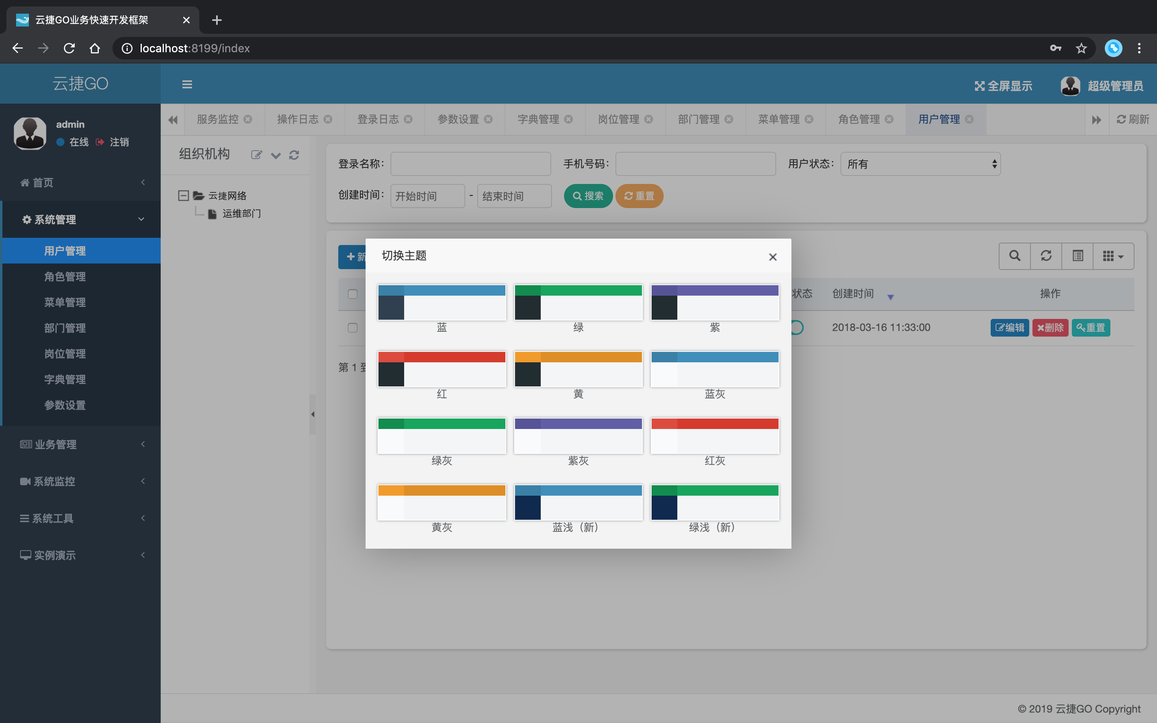Select the purple 紫 theme swatch
This screenshot has height=723, width=1157.
pos(715,302)
